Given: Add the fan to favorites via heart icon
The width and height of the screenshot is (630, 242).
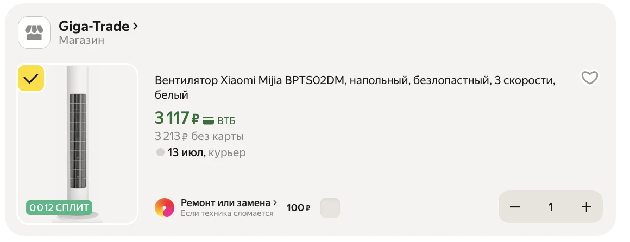Looking at the screenshot, I should point(590,78).
